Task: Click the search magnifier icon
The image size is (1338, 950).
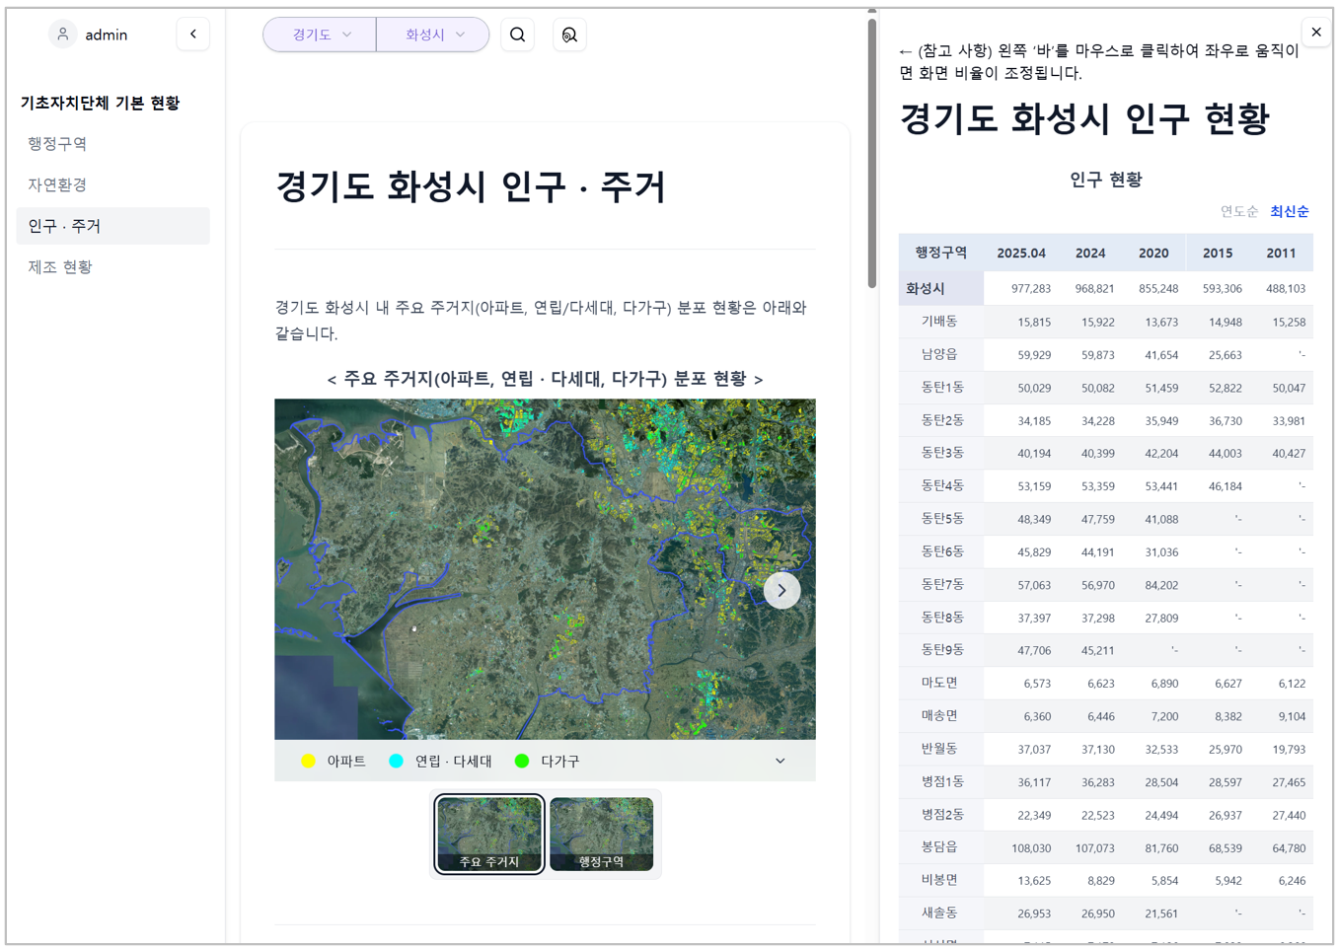Action: pos(517,35)
